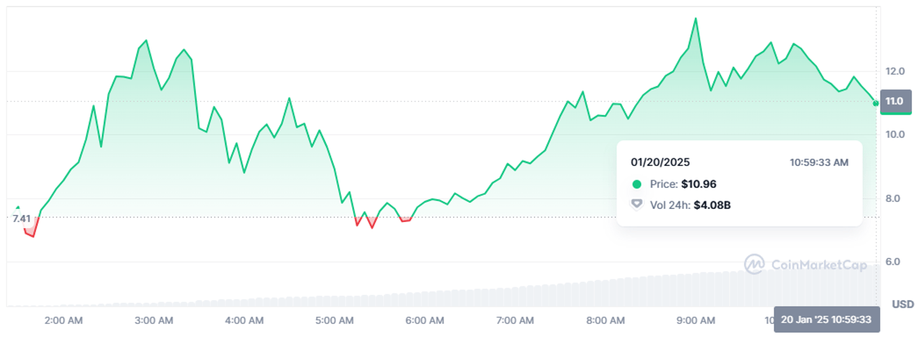Image resolution: width=918 pixels, height=344 pixels.
Task: Click the USD currency label
Action: 903,304
